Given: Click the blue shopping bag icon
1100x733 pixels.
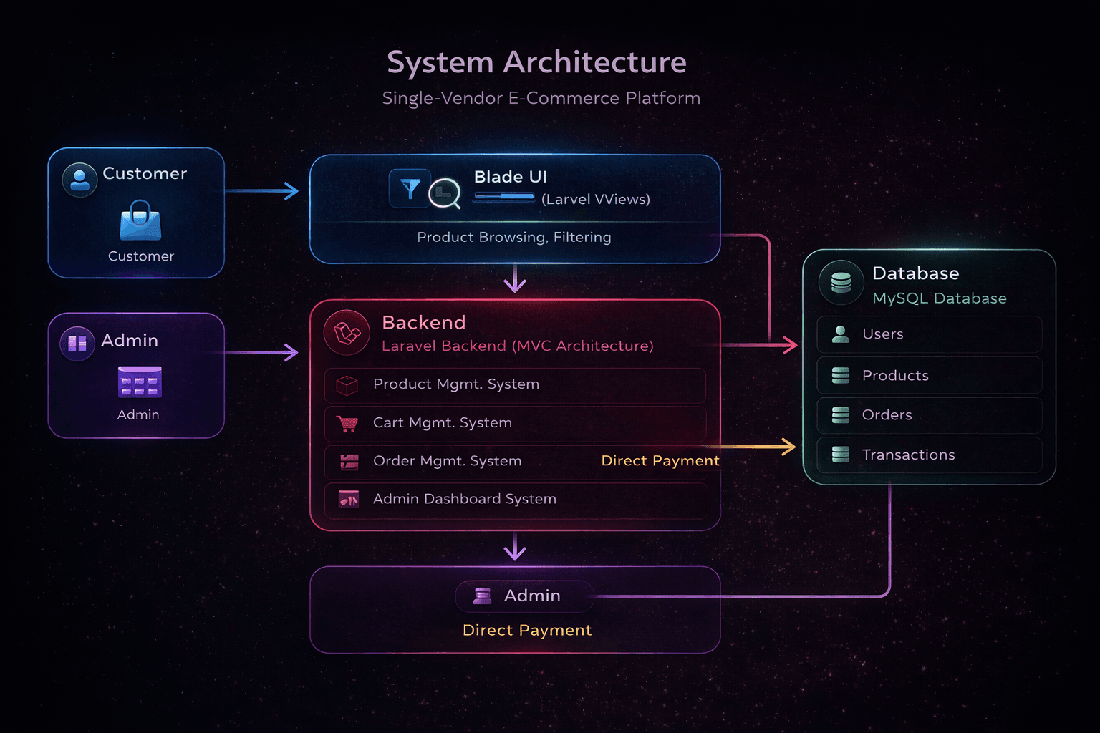Looking at the screenshot, I should pyautogui.click(x=140, y=220).
